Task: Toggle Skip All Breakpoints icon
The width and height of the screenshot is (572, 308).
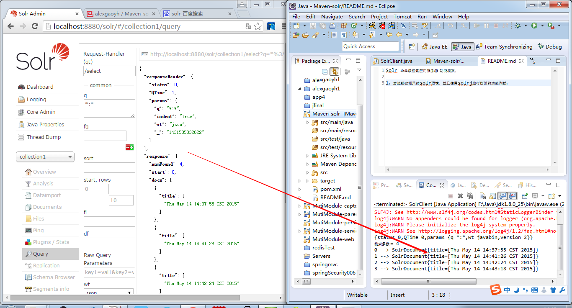Action: (403, 26)
